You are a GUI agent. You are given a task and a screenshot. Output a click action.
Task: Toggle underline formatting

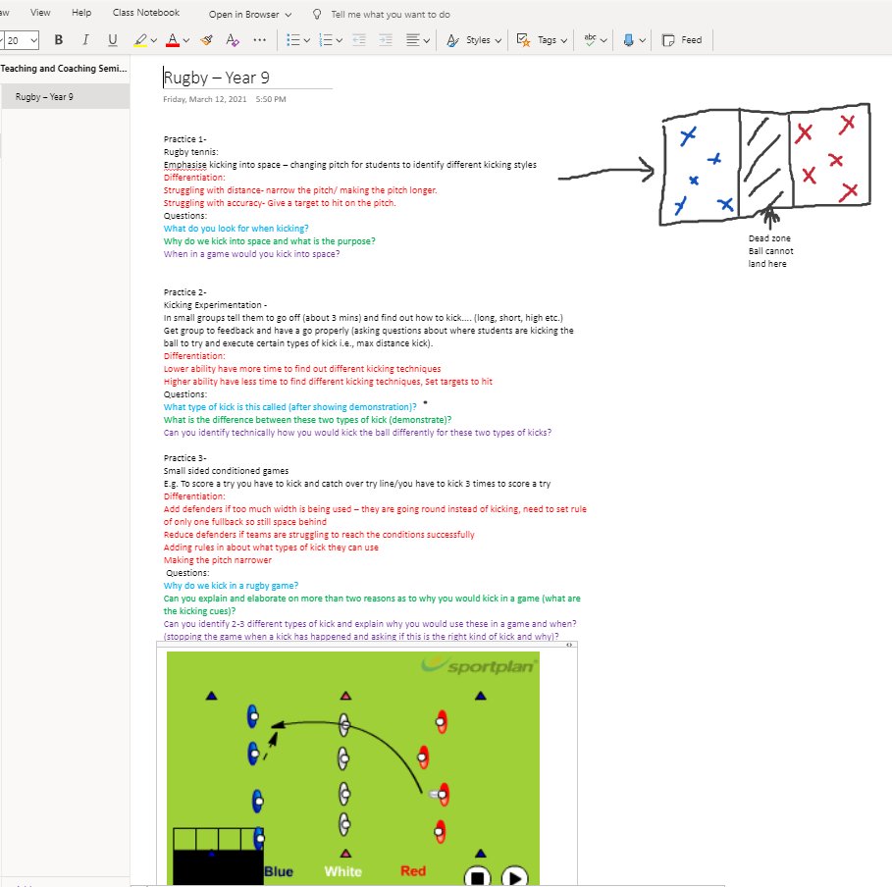[x=113, y=40]
